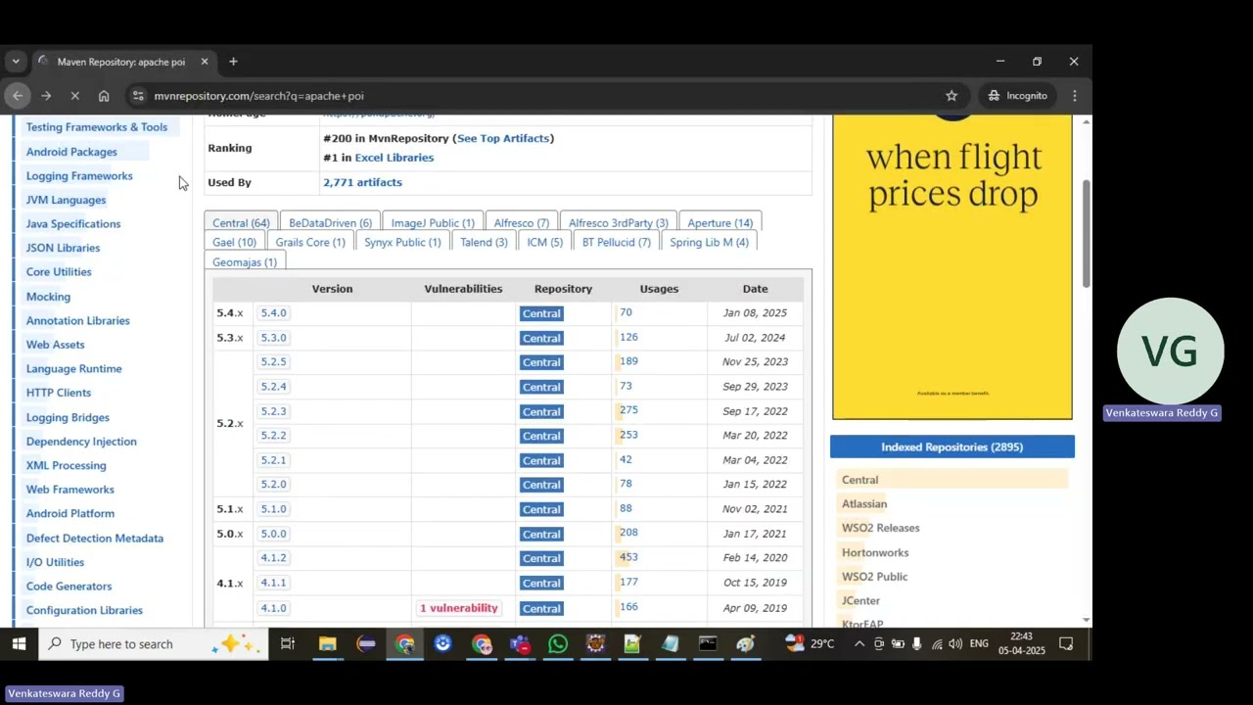The width and height of the screenshot is (1253, 705).
Task: Open version 4.1.2 link
Action: click(x=273, y=558)
